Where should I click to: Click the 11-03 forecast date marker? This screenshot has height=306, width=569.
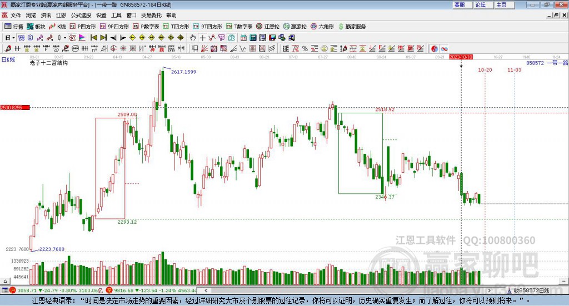click(x=514, y=69)
